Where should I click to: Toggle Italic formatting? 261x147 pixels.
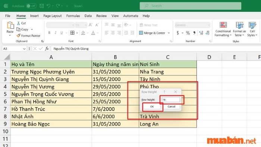(x=56, y=33)
